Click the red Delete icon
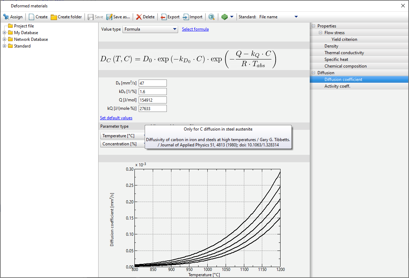Viewport: 409px width, 278px height. tap(139, 17)
